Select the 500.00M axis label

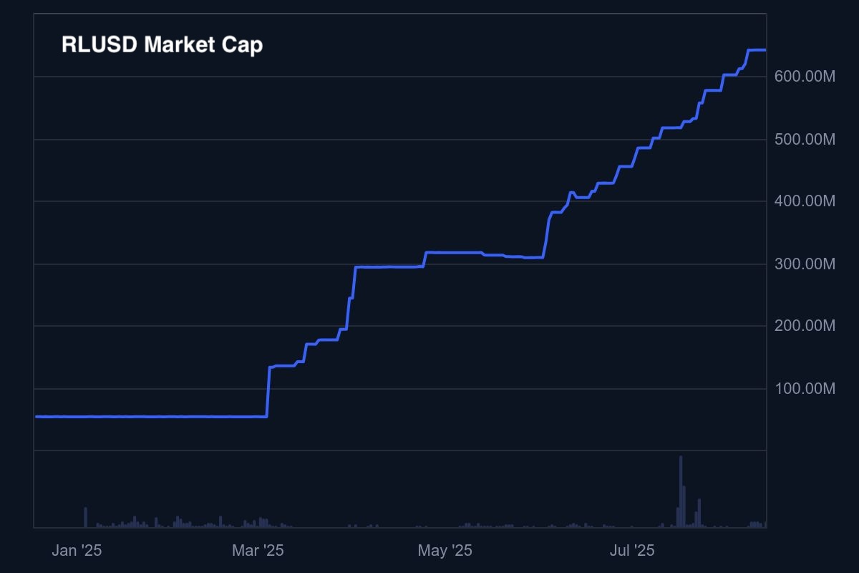point(805,139)
